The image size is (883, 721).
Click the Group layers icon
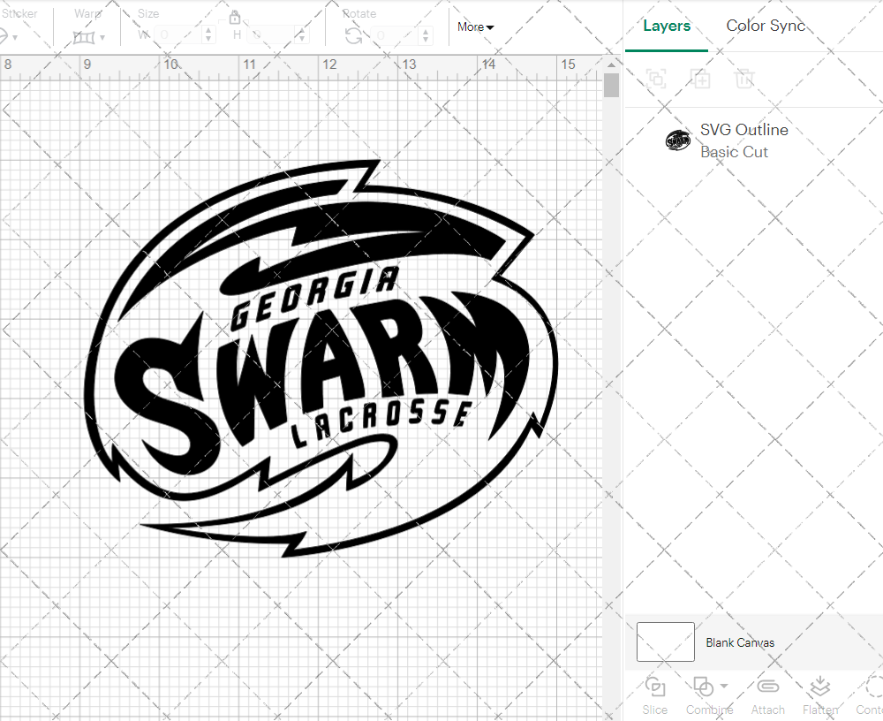[x=655, y=79]
